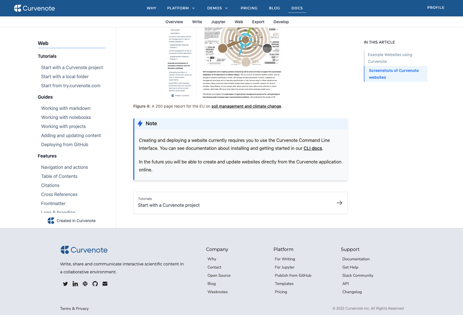Expand the PLATFORM dropdown menu
The height and width of the screenshot is (315, 463).
181,8
